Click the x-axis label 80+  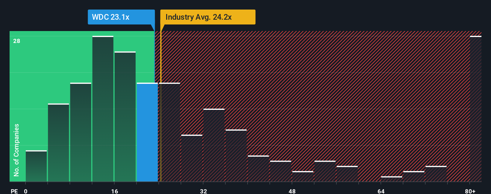pyautogui.click(x=470, y=191)
